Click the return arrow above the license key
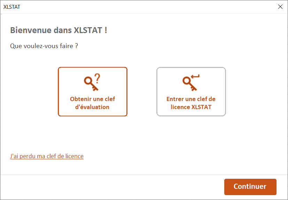 [195, 77]
